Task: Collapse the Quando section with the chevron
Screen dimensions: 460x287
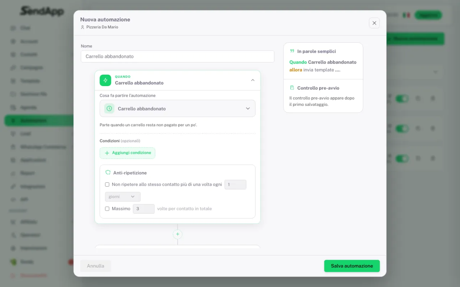Action: tap(253, 80)
